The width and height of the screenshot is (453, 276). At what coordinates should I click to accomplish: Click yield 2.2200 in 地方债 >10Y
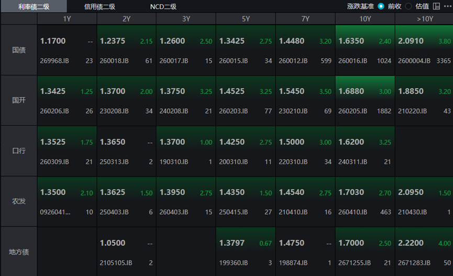pyautogui.click(x=411, y=243)
